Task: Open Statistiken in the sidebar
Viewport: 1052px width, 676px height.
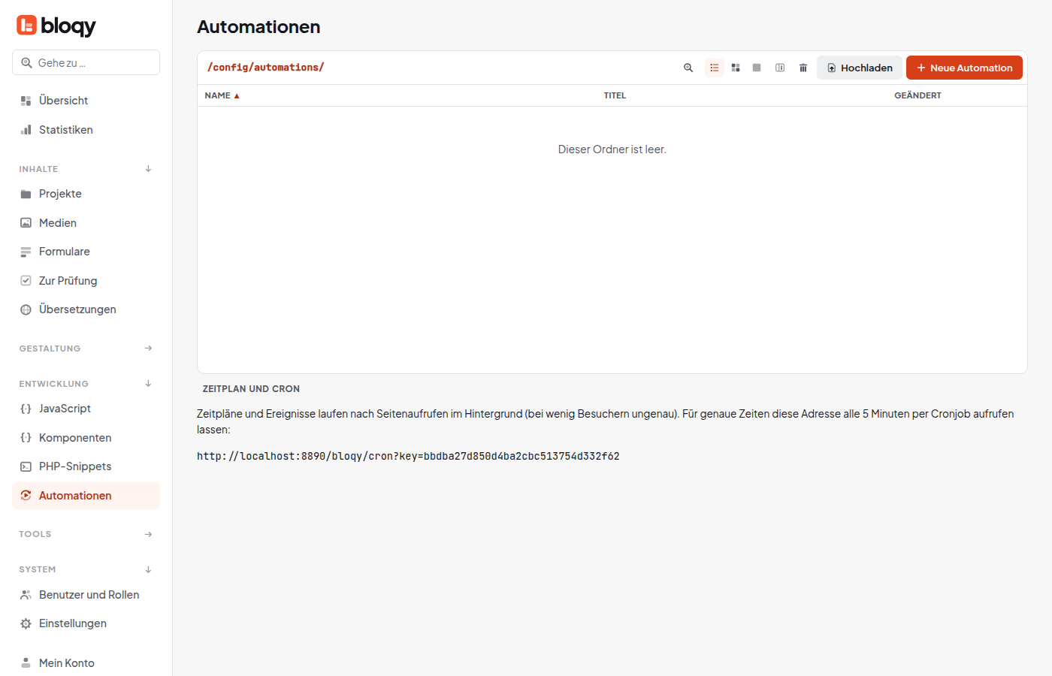Action: click(x=86, y=130)
